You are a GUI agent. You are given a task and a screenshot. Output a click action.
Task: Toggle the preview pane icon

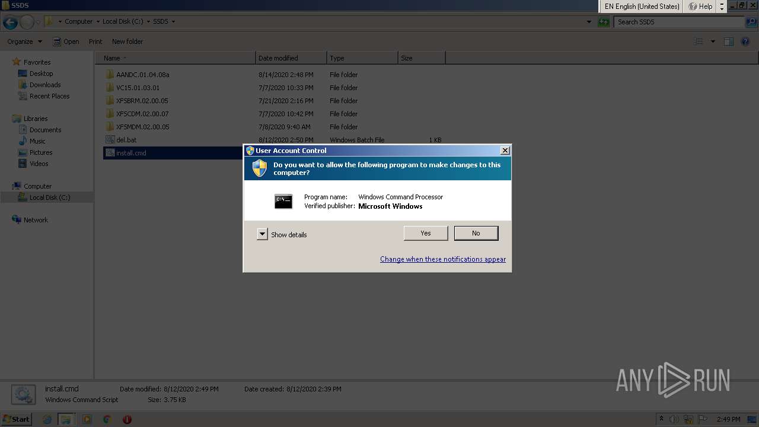pyautogui.click(x=729, y=42)
